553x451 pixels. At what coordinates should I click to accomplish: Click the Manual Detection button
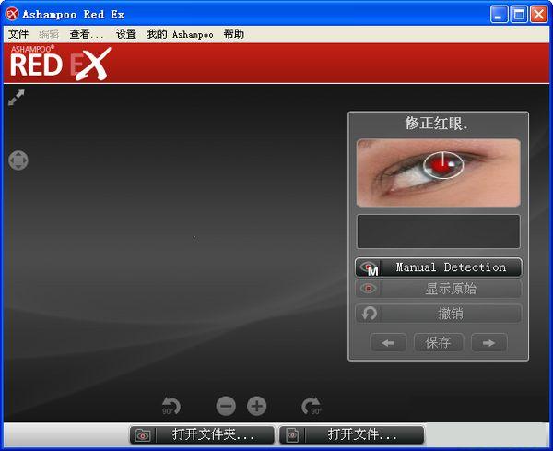tap(439, 267)
